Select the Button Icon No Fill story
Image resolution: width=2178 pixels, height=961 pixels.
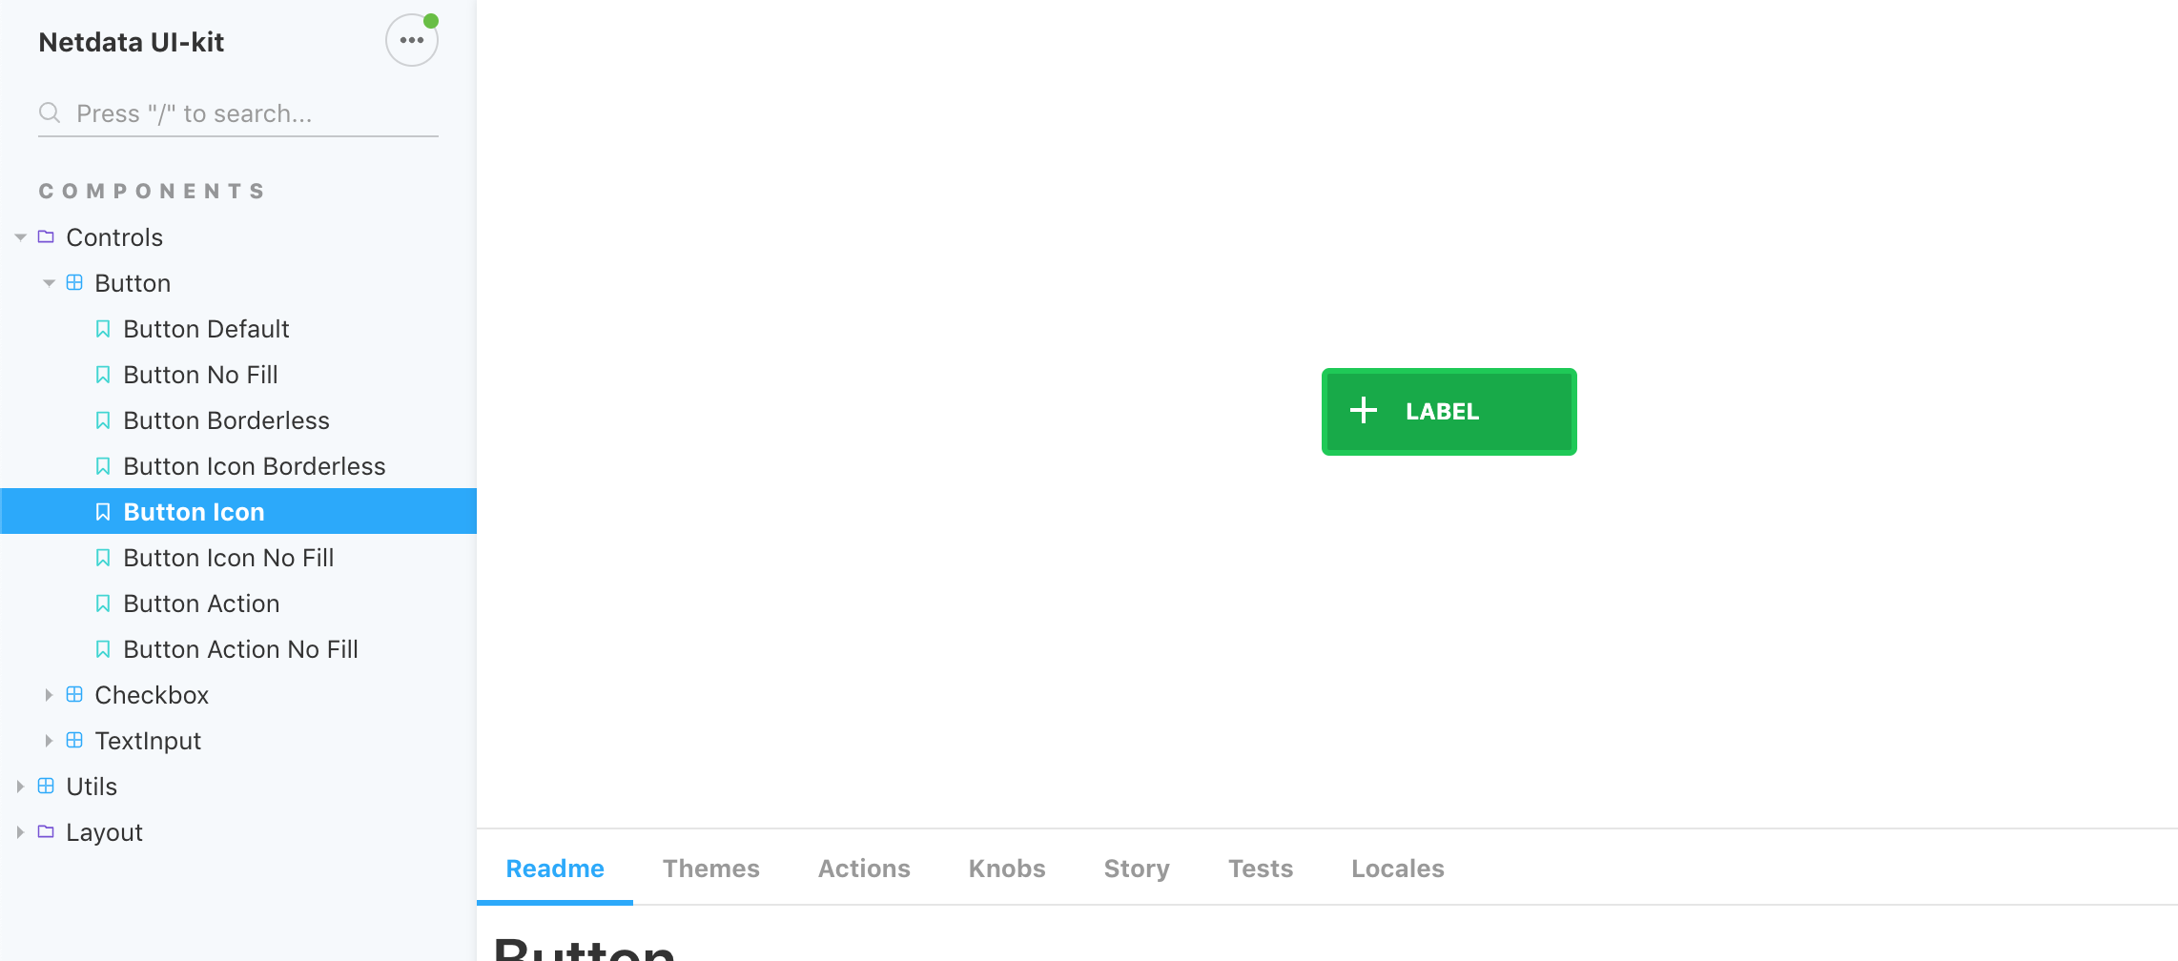click(229, 557)
